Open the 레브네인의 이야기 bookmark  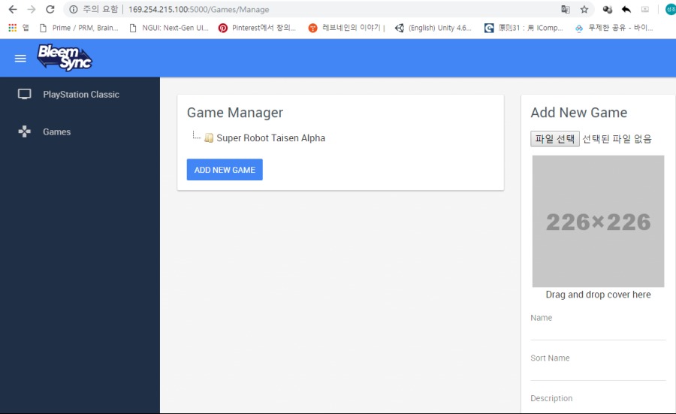tap(346, 28)
